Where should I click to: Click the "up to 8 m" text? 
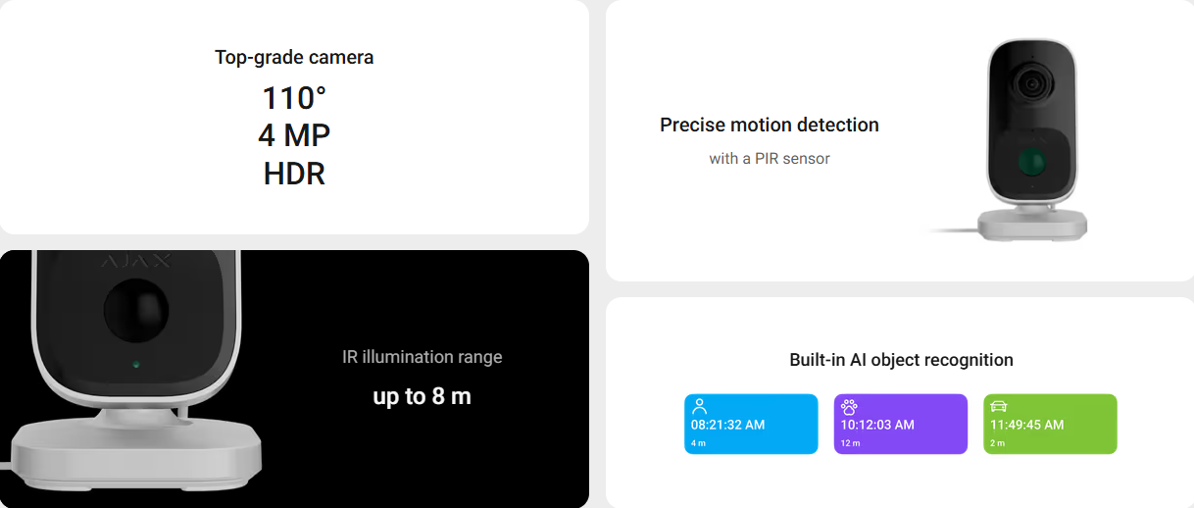(x=422, y=396)
